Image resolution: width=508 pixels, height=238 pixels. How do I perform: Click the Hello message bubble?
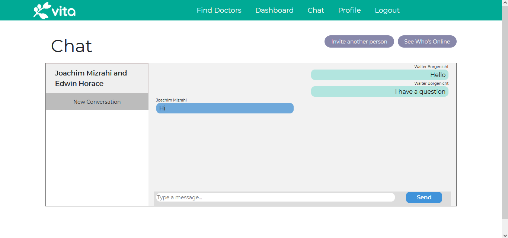(380, 75)
